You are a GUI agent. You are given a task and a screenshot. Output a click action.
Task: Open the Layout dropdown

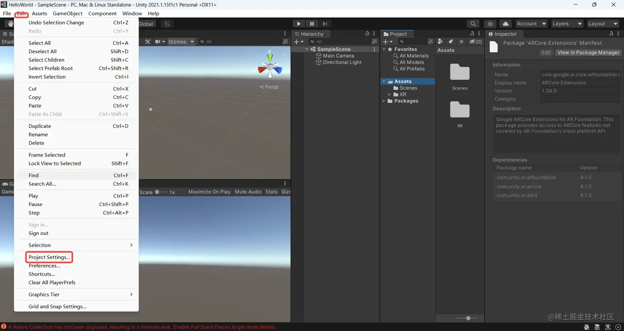click(x=603, y=24)
